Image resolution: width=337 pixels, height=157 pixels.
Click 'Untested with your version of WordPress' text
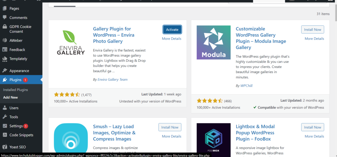point(150,101)
